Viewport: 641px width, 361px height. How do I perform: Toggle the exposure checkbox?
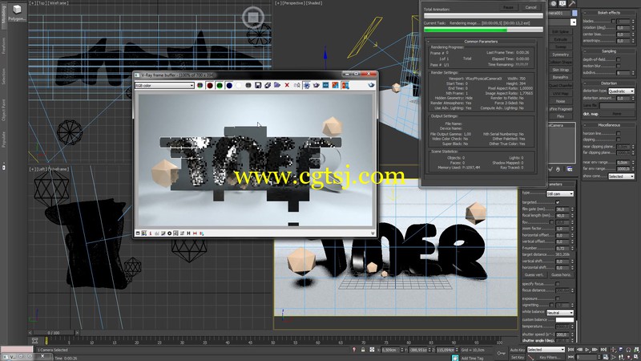tap(557, 298)
